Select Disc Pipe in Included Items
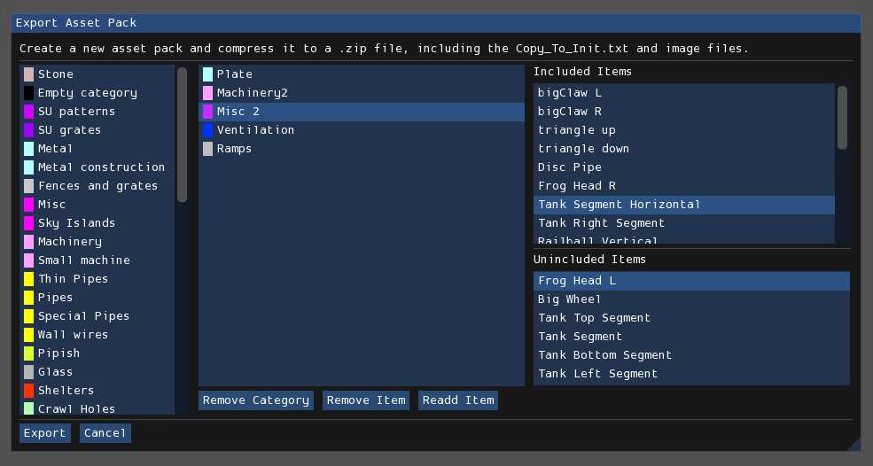873x466 pixels. tap(684, 167)
